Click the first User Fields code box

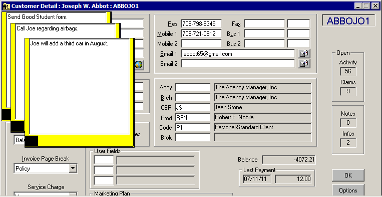tap(104, 161)
